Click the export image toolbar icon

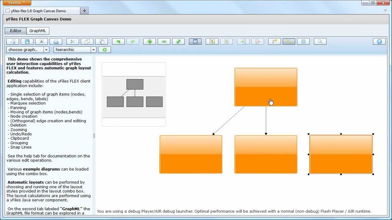point(42,42)
